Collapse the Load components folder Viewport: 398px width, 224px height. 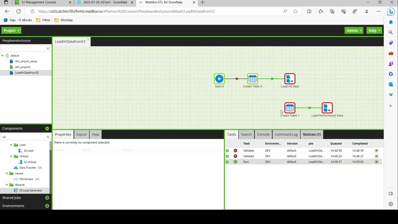11,145
